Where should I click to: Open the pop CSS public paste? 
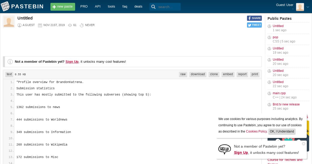click(x=275, y=37)
